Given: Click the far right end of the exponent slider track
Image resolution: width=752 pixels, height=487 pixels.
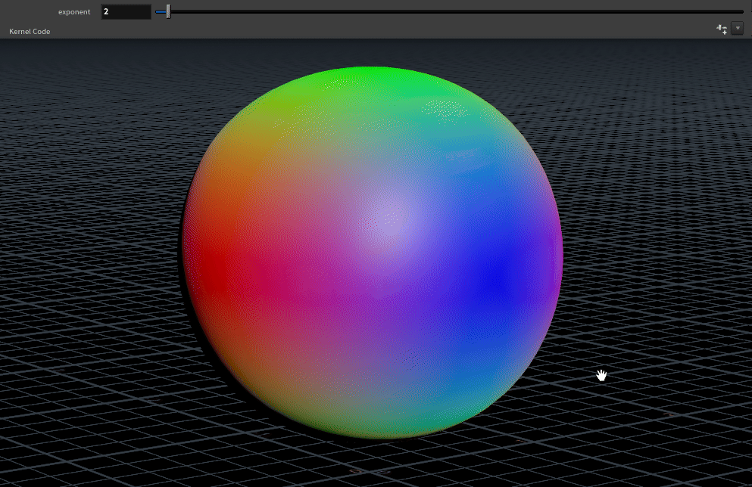Looking at the screenshot, I should point(741,12).
